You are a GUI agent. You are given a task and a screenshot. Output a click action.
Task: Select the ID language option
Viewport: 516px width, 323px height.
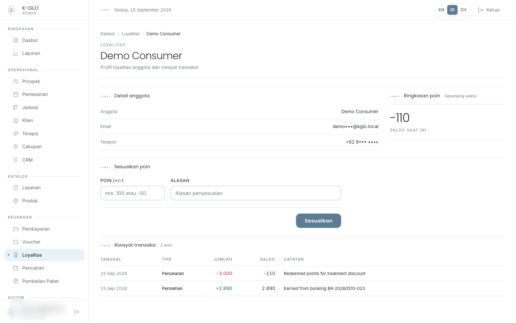pos(452,10)
